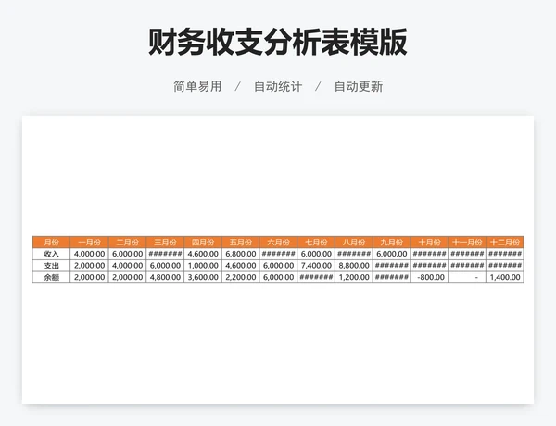Screen dimensions: 556x426
Task: Select the 月份 header cell
Action: [51, 243]
